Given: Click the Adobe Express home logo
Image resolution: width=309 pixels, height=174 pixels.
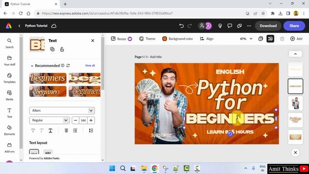Looking at the screenshot, I should point(9,26).
